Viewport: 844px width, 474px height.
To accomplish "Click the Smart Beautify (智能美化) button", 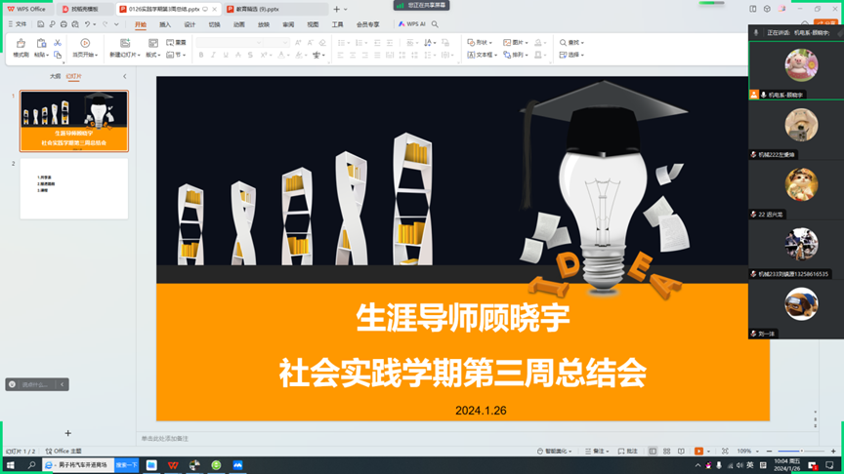I will (x=555, y=452).
